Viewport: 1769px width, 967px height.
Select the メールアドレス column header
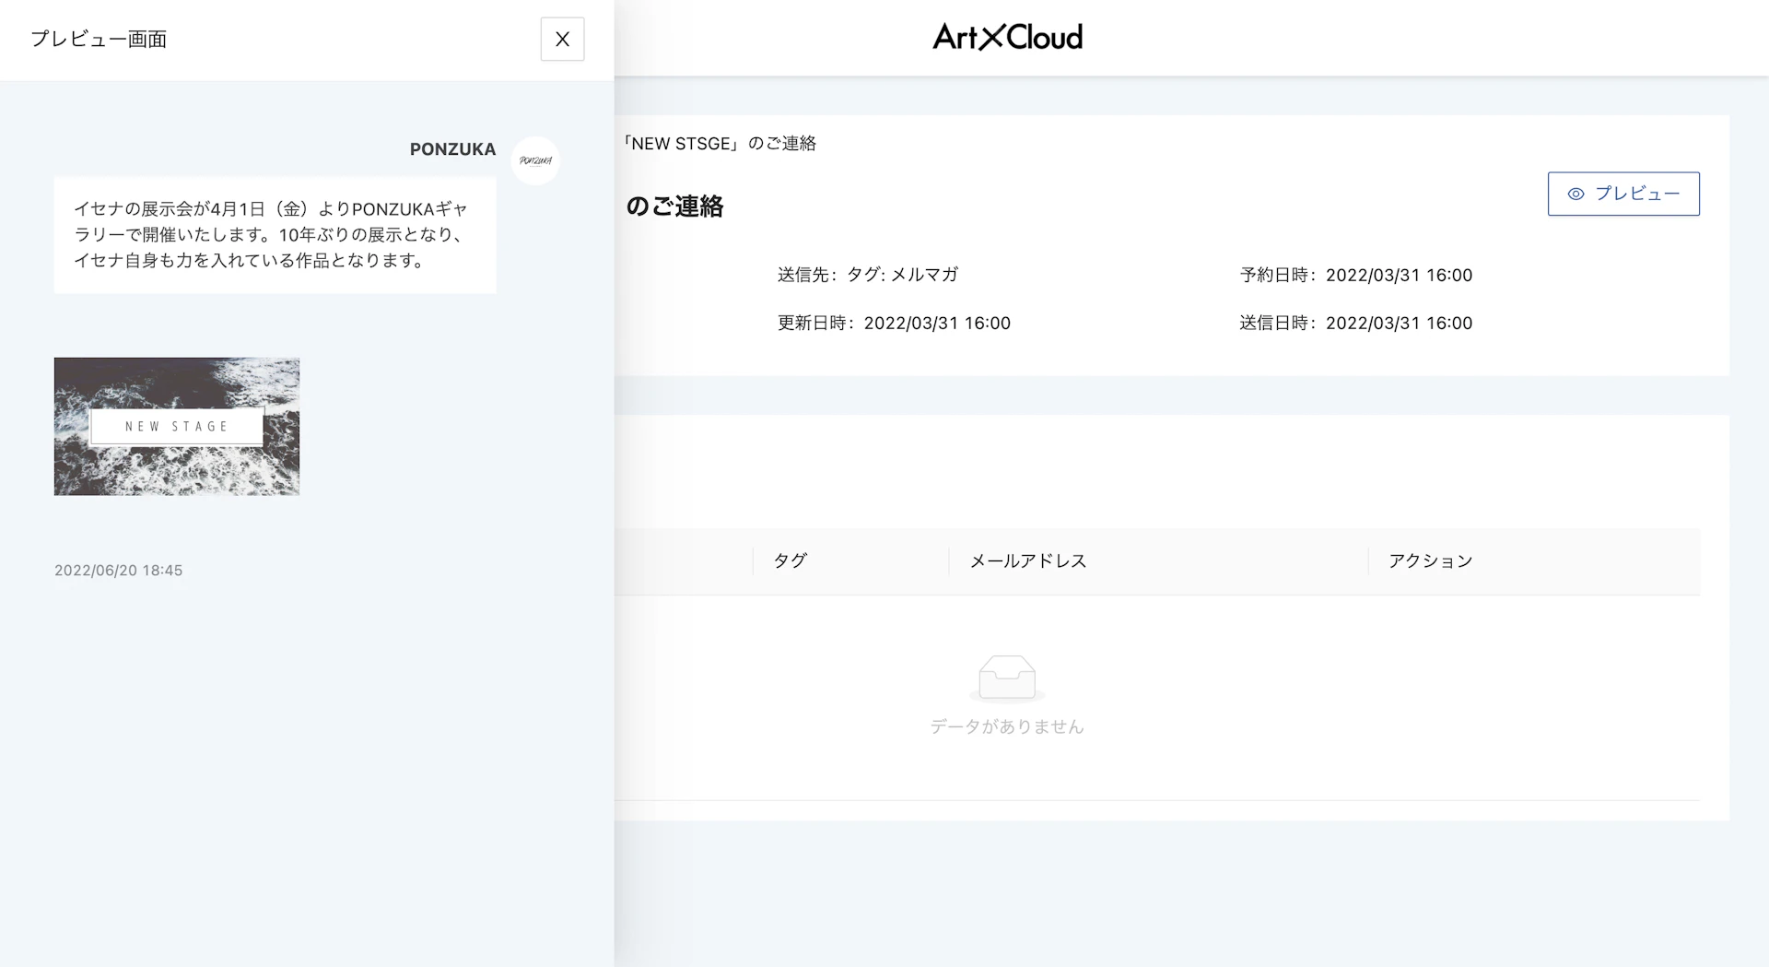click(1027, 560)
